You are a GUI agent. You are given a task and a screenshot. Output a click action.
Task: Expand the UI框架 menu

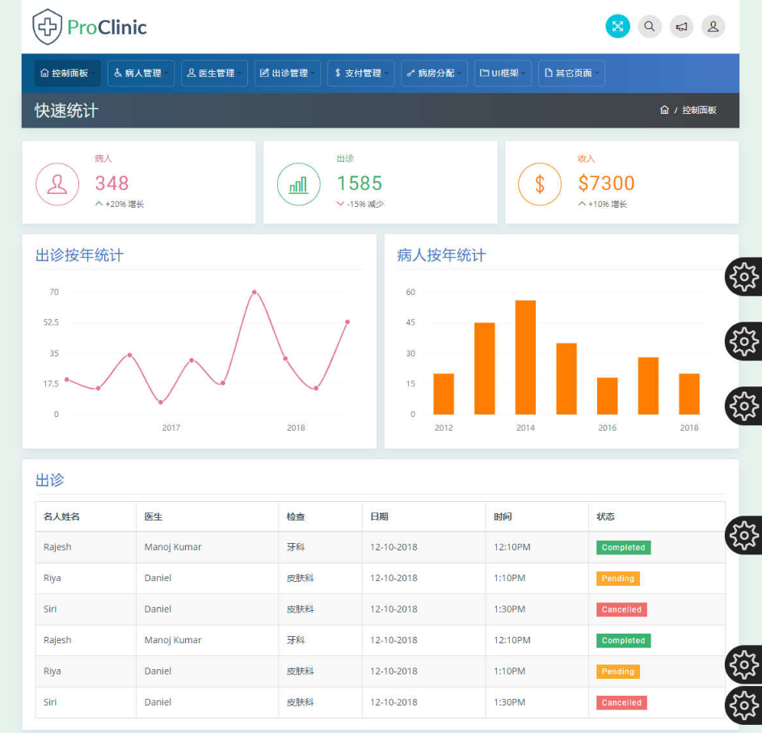tap(503, 72)
